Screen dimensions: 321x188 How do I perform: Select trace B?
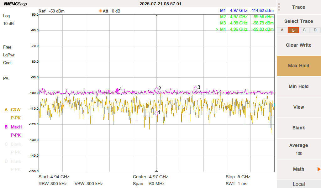pyautogui.click(x=293, y=30)
